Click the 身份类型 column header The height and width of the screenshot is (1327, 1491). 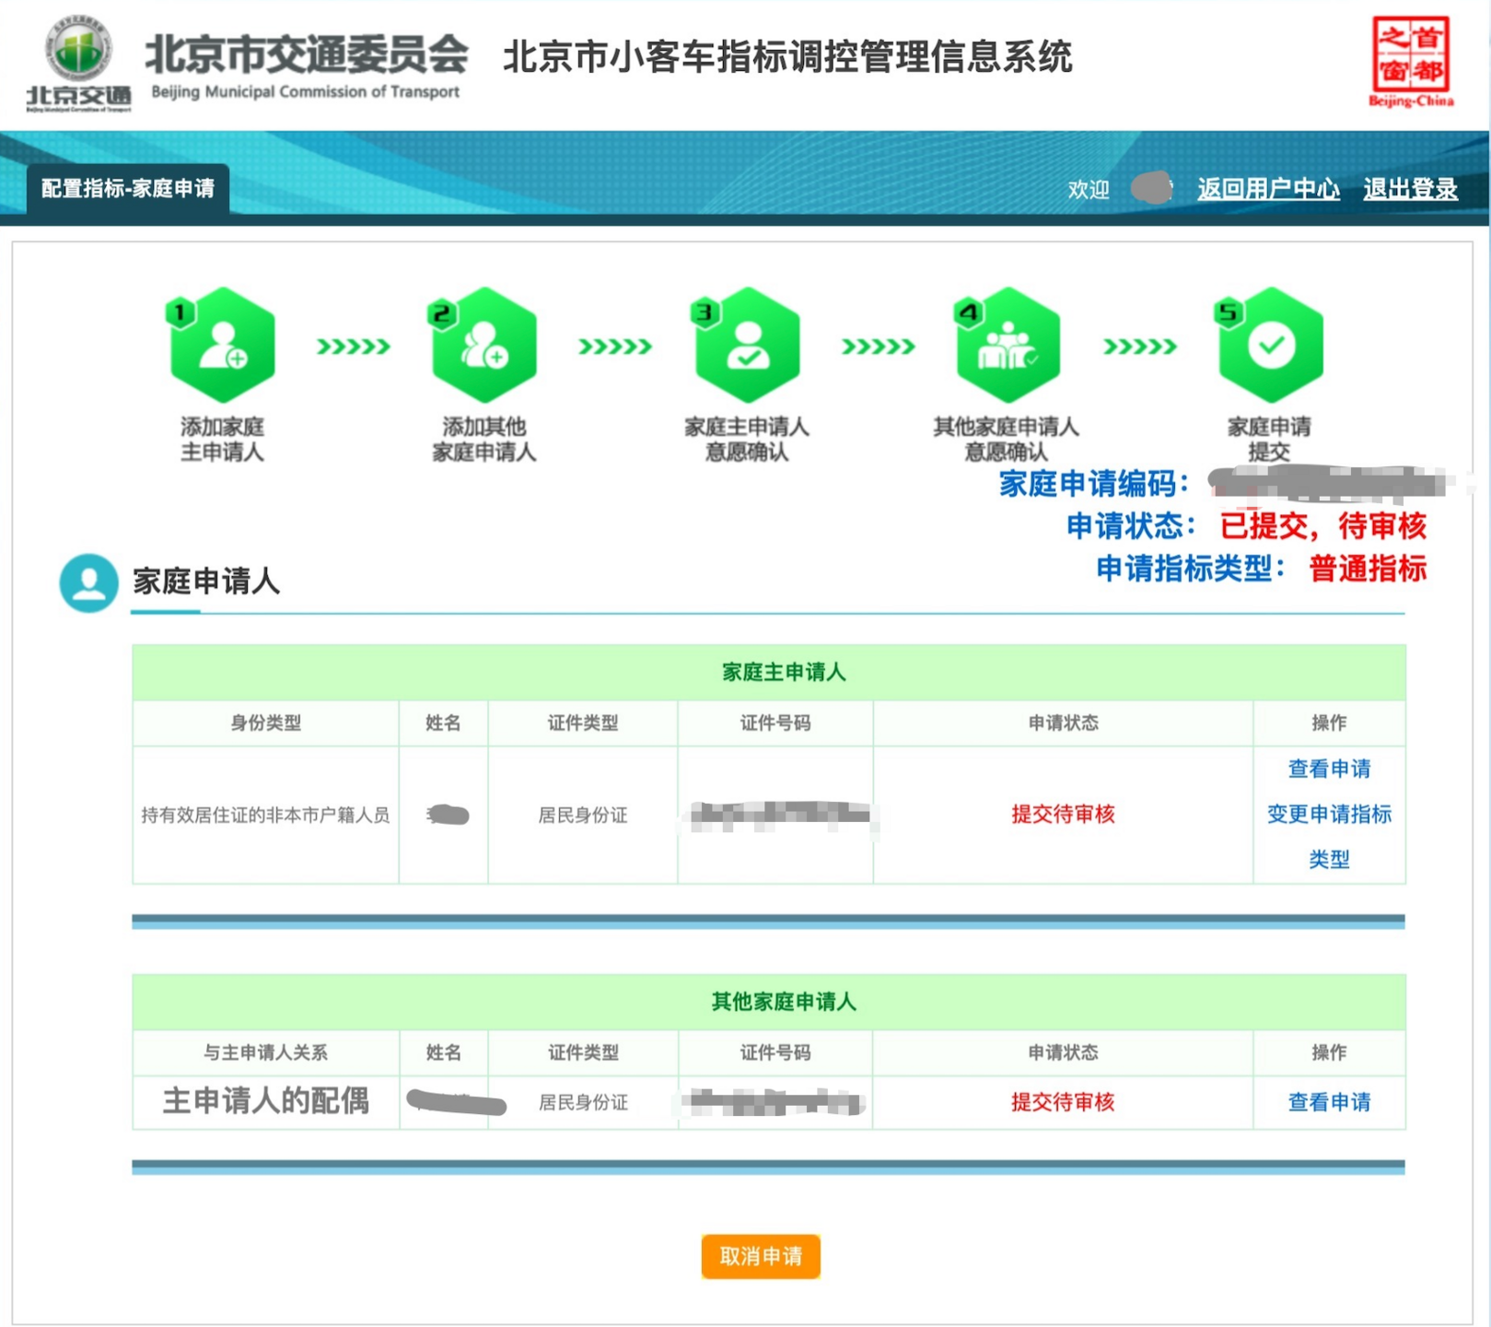[265, 723]
